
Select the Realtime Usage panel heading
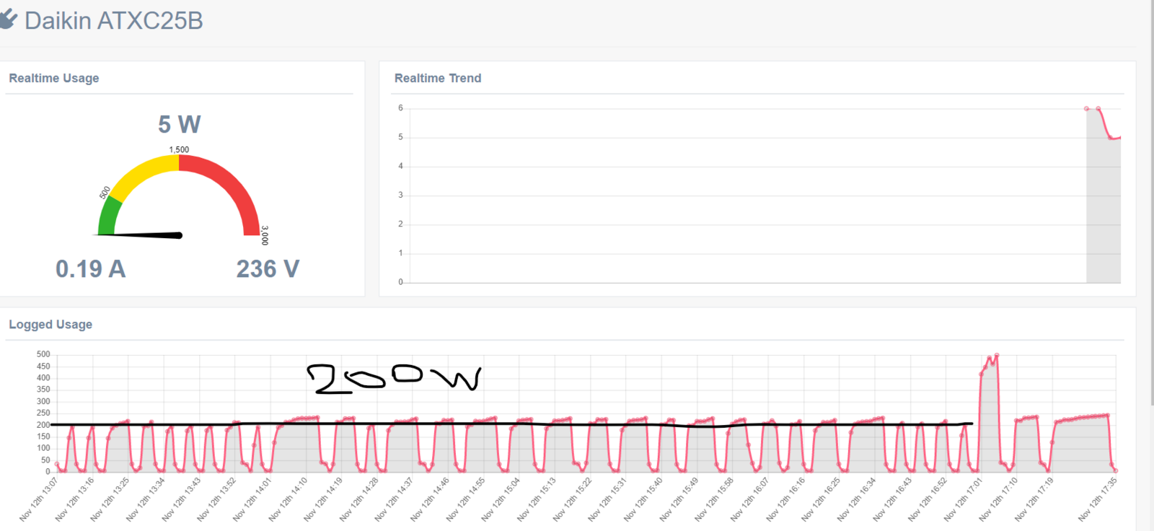[x=54, y=78]
